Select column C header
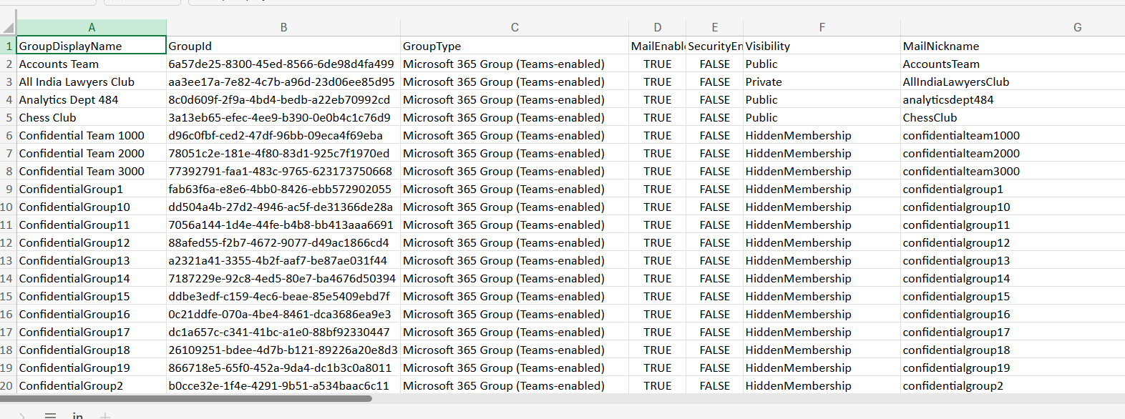The height and width of the screenshot is (419, 1125). 515,28
